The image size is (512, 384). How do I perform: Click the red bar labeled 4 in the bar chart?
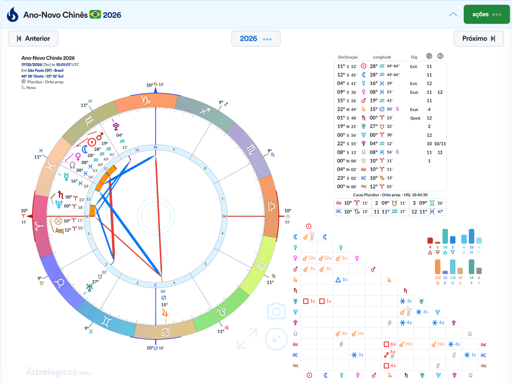click(430, 240)
